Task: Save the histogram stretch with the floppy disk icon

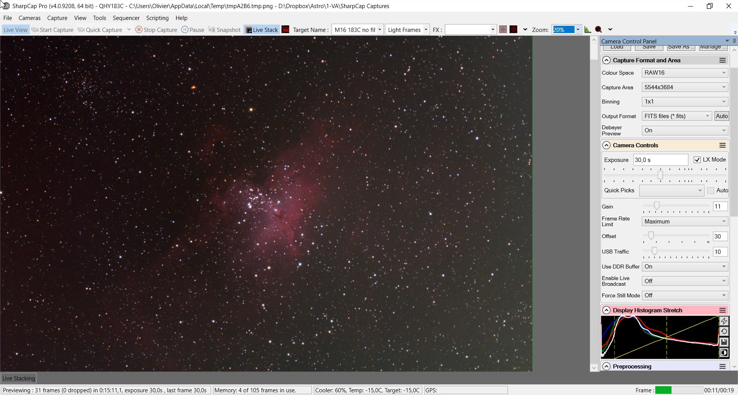Action: click(724, 342)
